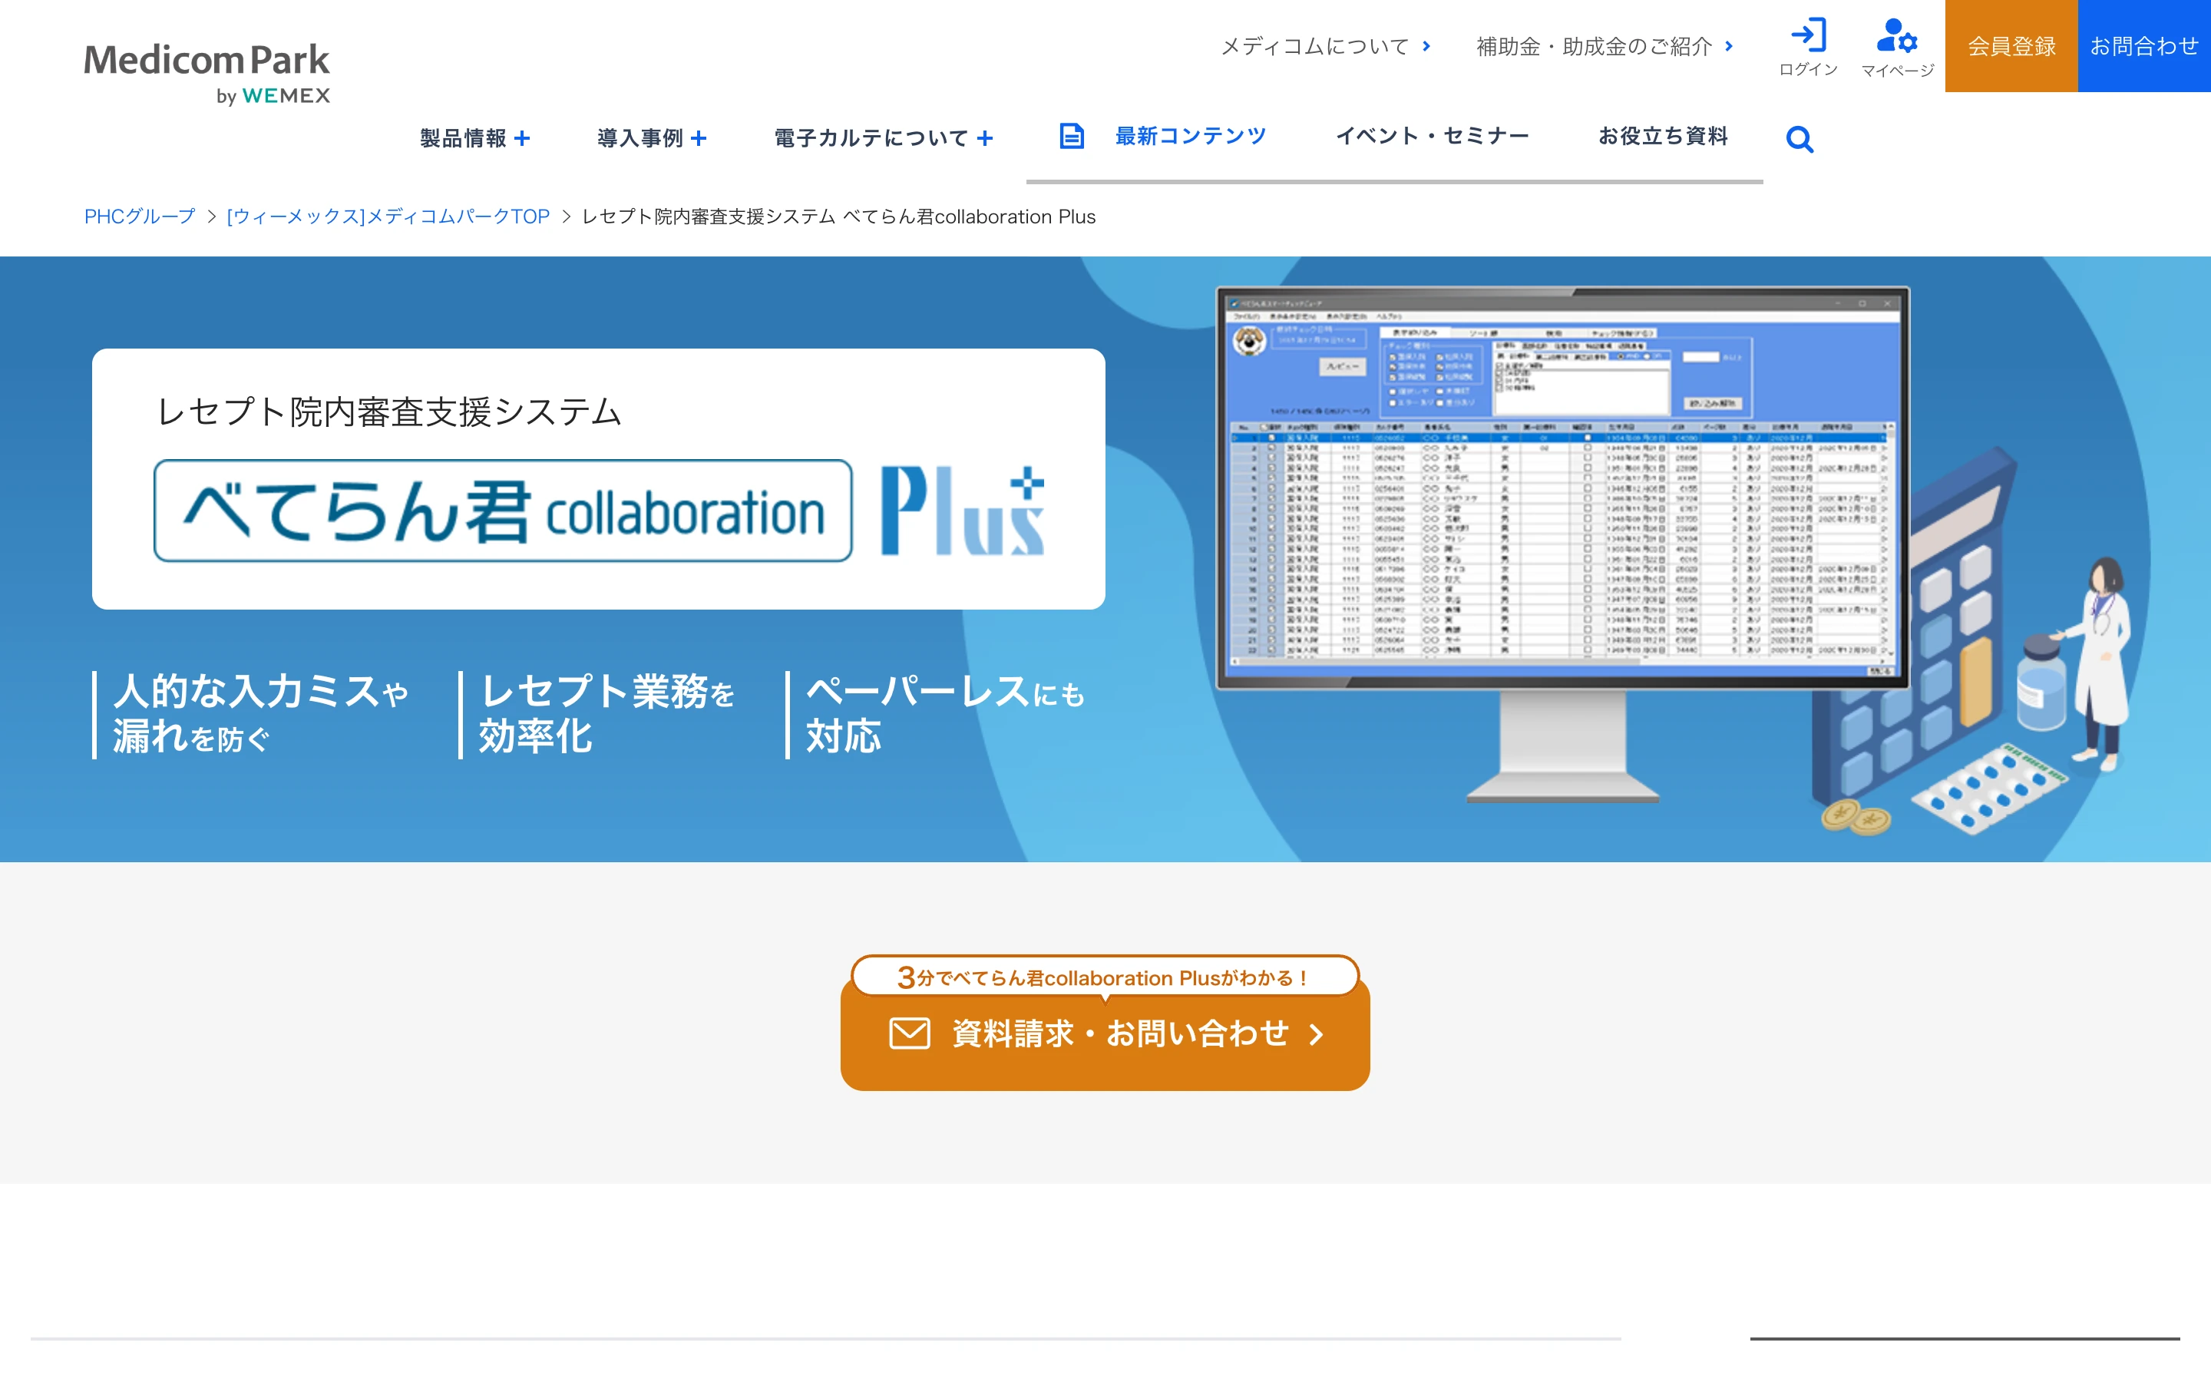
Task: Open the login arrow icon
Action: (x=1808, y=35)
